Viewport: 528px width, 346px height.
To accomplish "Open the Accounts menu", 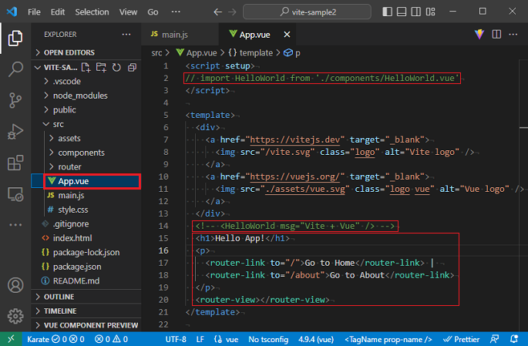I will pyautogui.click(x=15, y=285).
